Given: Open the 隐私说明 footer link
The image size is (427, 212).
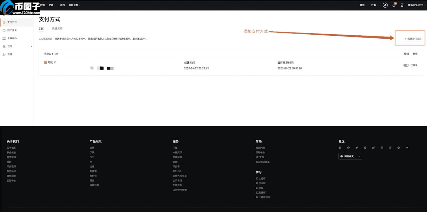Looking at the screenshot, I should [x=11, y=176].
